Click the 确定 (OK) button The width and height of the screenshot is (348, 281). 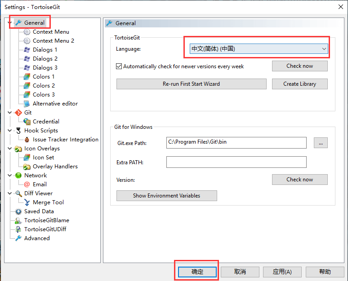pos(197,272)
